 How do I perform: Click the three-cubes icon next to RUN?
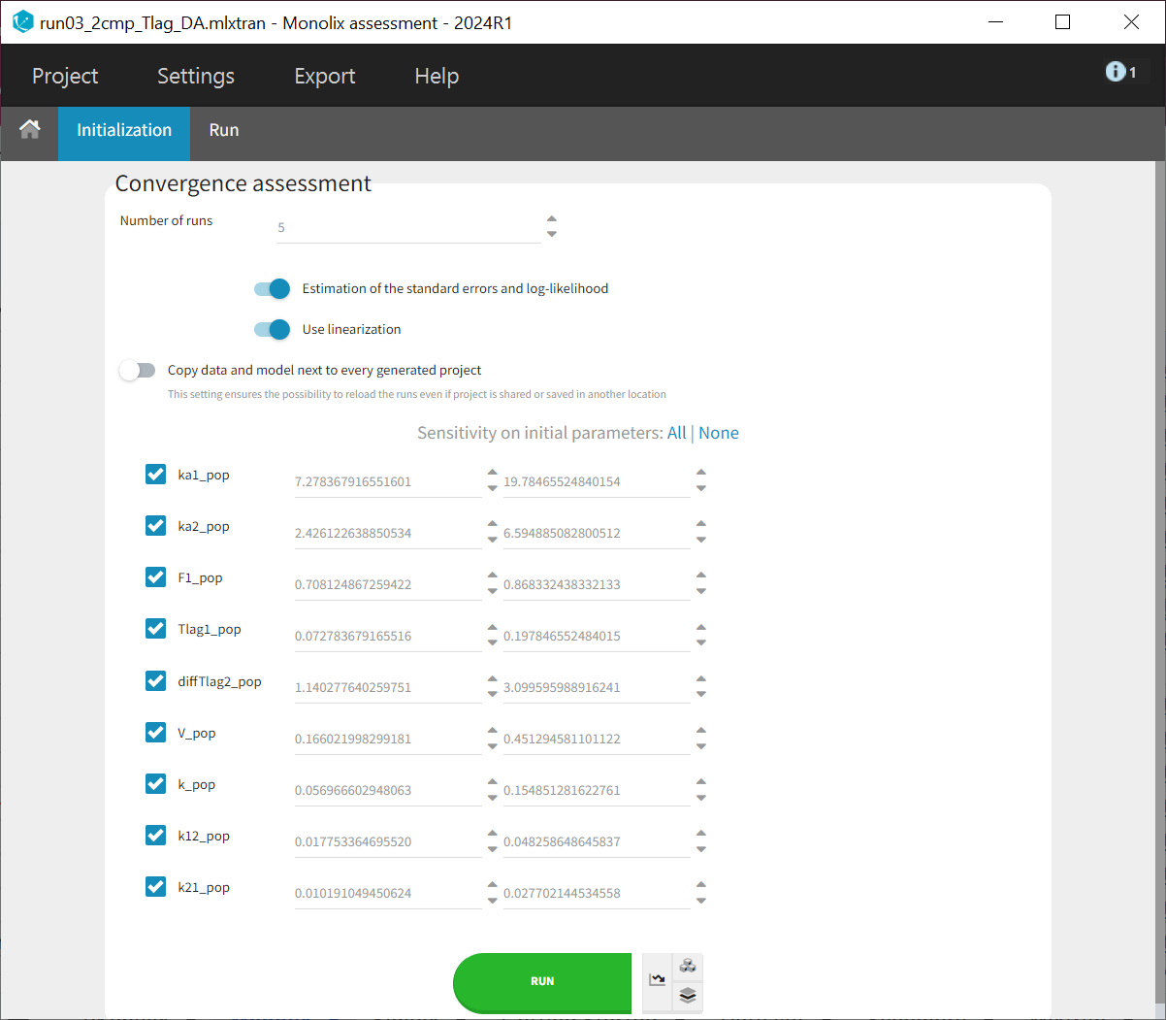[688, 966]
